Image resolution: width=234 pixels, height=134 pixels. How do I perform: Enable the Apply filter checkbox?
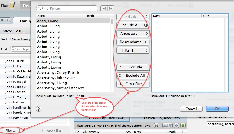pyautogui.click(x=44, y=130)
